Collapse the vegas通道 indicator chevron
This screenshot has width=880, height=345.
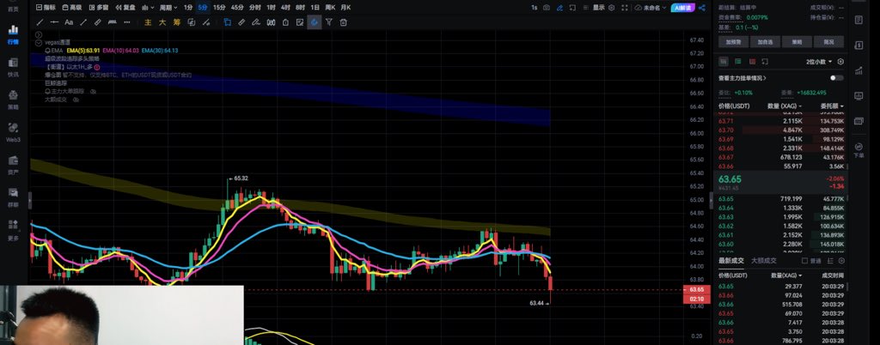[x=39, y=43]
